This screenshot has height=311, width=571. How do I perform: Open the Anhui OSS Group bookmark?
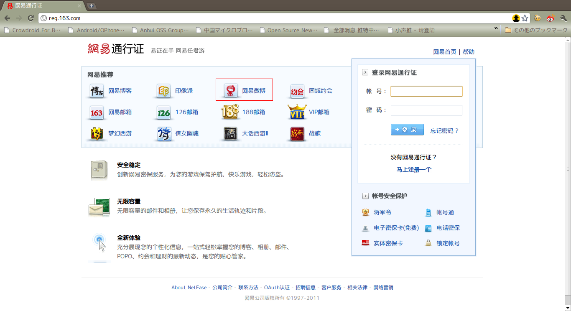[160, 30]
